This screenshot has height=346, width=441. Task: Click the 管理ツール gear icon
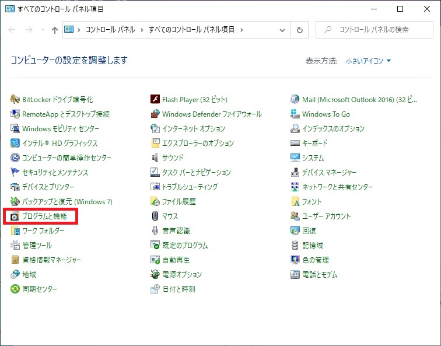tap(15, 245)
